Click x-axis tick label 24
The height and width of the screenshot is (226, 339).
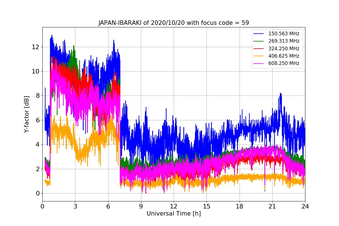[x=305, y=207]
